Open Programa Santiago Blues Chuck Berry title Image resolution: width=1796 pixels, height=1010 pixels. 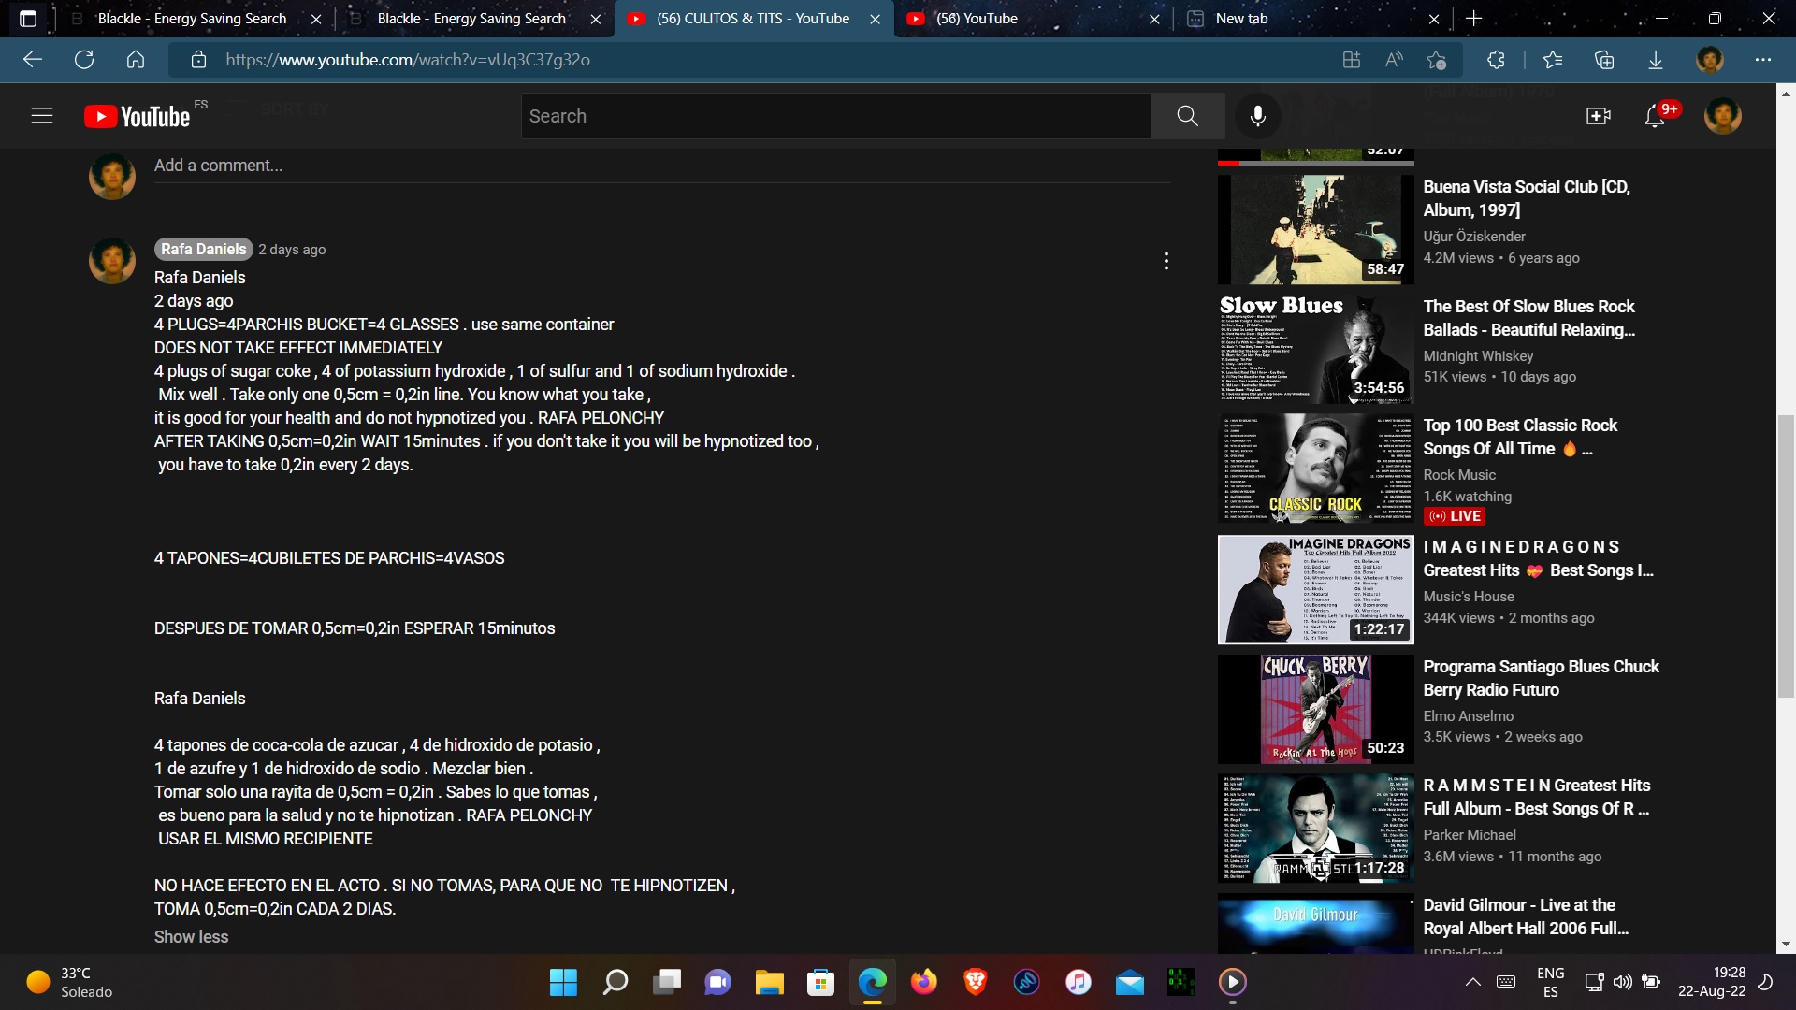(1542, 678)
